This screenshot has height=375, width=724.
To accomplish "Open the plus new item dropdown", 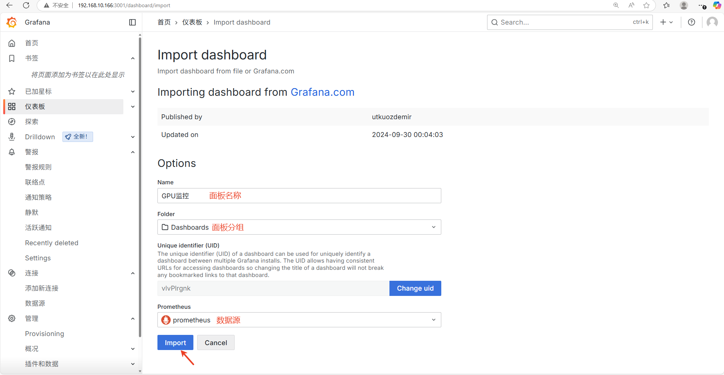I will [666, 22].
